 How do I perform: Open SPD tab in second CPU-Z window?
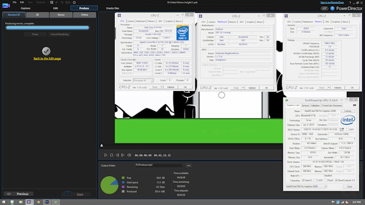241,22
